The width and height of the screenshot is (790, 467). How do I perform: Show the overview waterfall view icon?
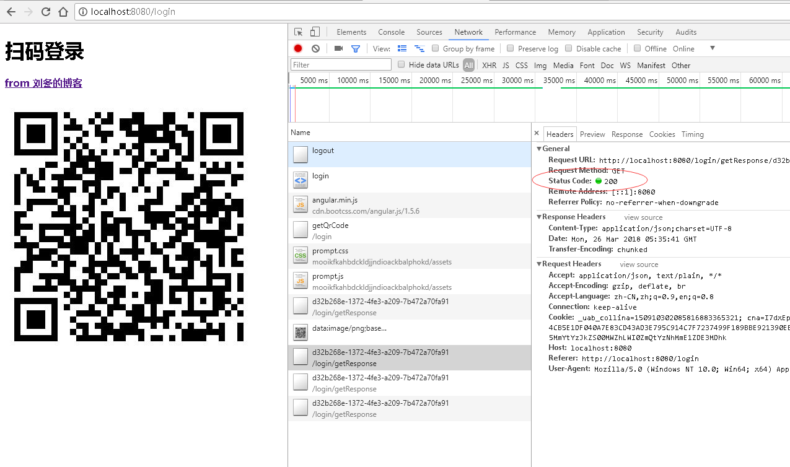(x=419, y=48)
